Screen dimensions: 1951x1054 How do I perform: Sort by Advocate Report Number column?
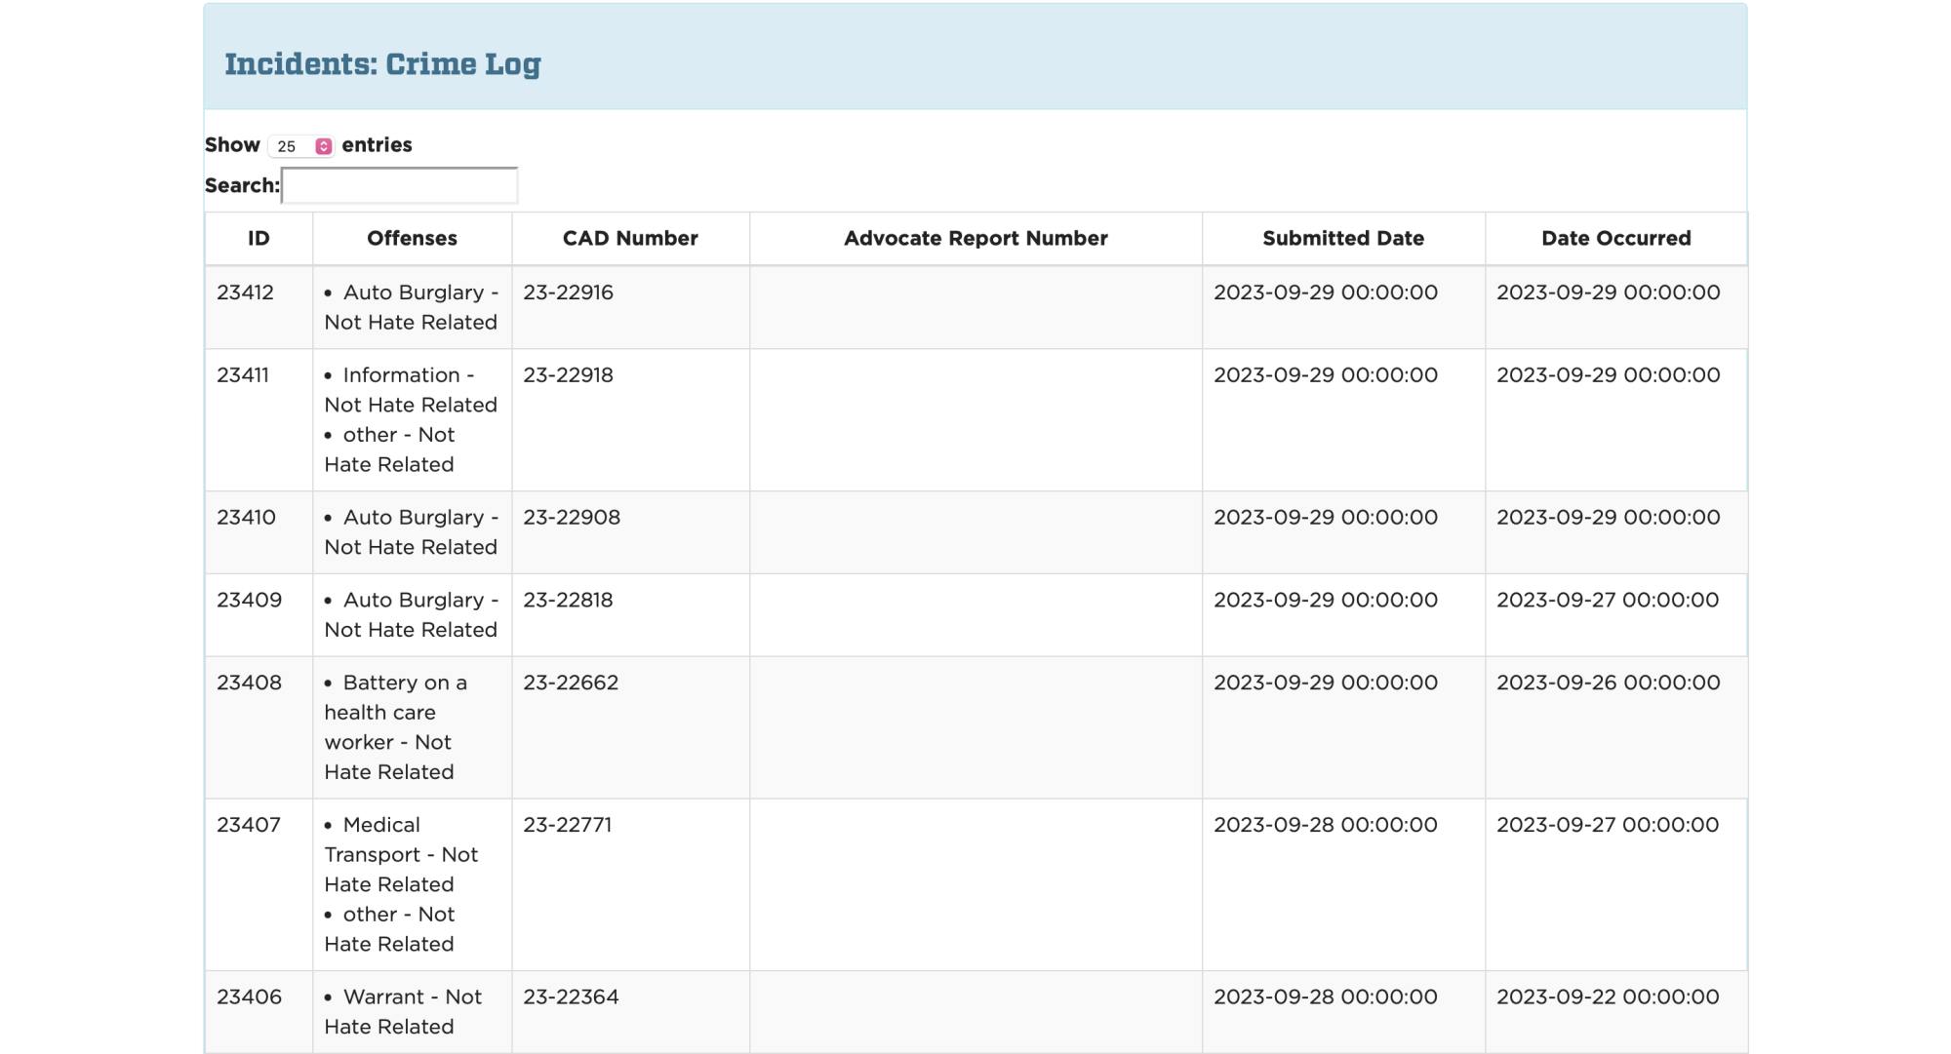tap(975, 238)
